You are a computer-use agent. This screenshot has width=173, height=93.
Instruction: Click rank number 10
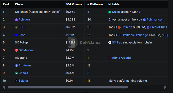pyautogui.click(x=4, y=81)
